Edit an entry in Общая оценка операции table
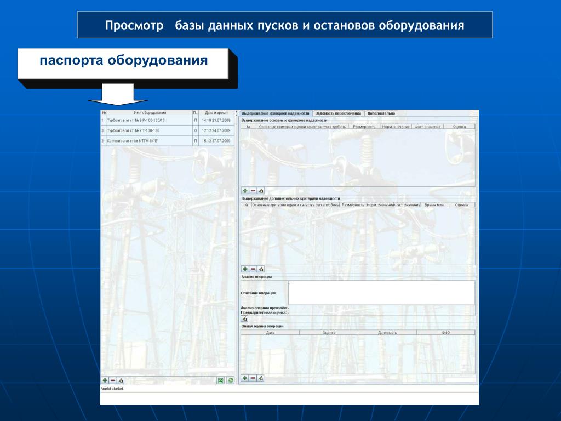Screen dimensions: 561x421 pos(261,378)
